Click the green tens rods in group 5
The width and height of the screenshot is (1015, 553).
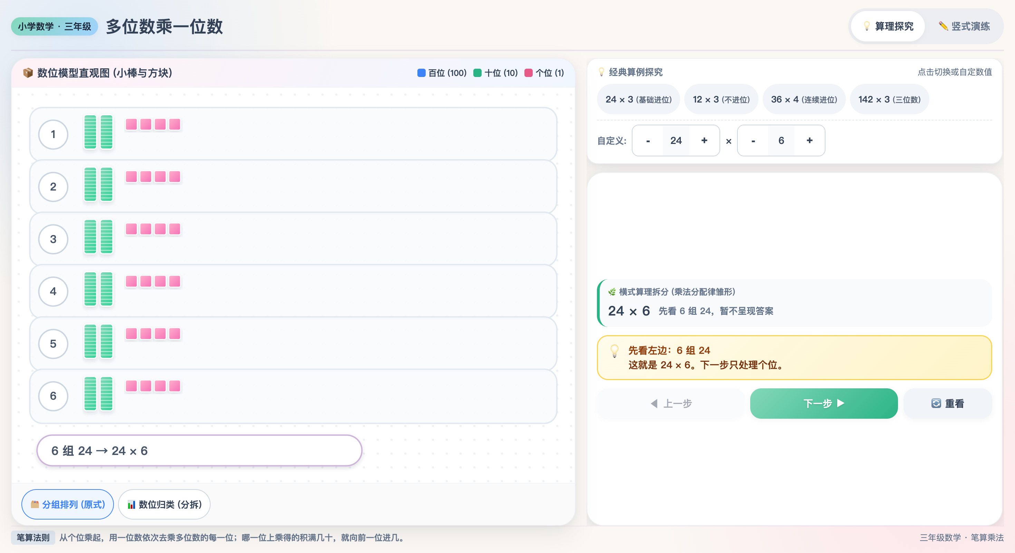[x=98, y=341]
